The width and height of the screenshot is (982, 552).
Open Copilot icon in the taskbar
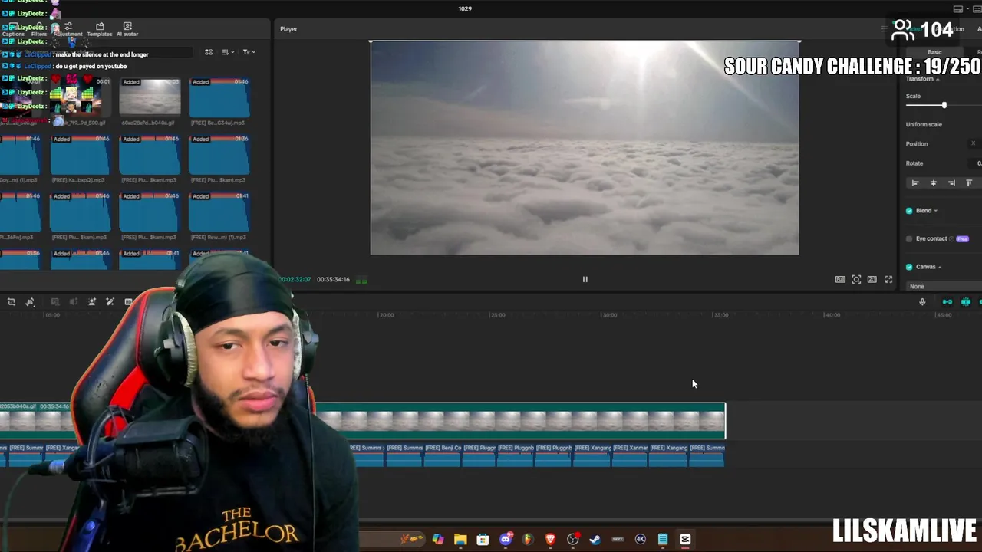(x=437, y=540)
